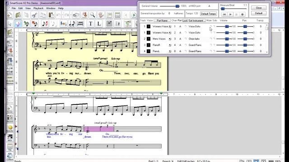The height and width of the screenshot is (162, 289).
Task: Open PianoR part name dropdown
Action: (170, 45)
